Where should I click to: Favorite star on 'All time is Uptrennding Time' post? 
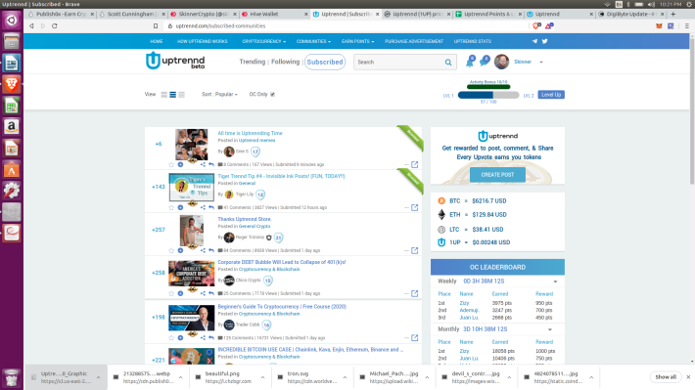[171, 164]
